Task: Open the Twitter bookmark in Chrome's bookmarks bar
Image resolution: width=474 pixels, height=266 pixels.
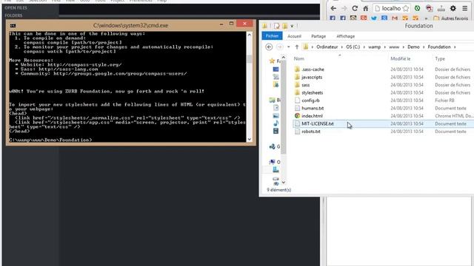Action: click(374, 18)
